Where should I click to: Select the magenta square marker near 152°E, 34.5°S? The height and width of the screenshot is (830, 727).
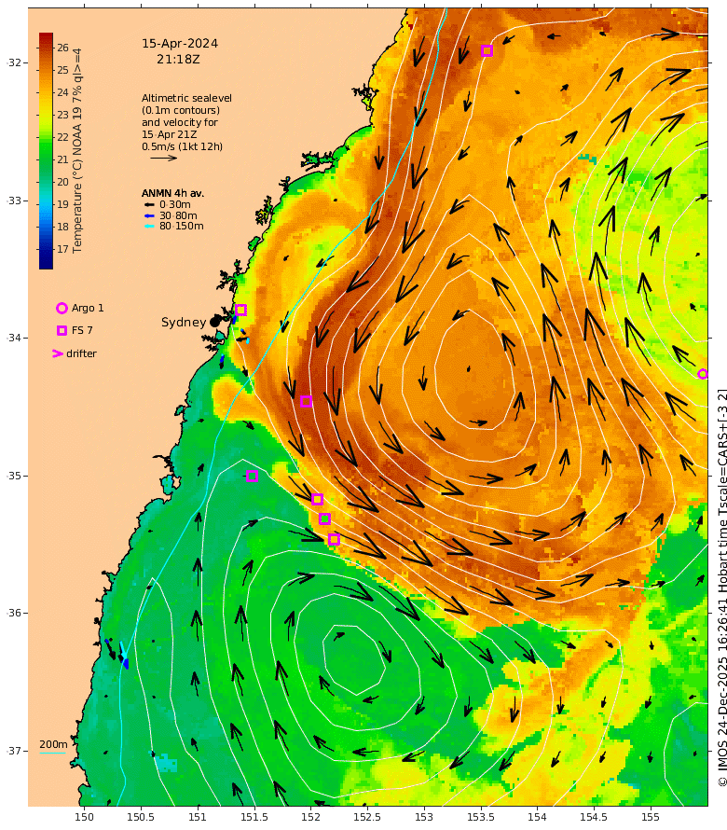point(306,401)
